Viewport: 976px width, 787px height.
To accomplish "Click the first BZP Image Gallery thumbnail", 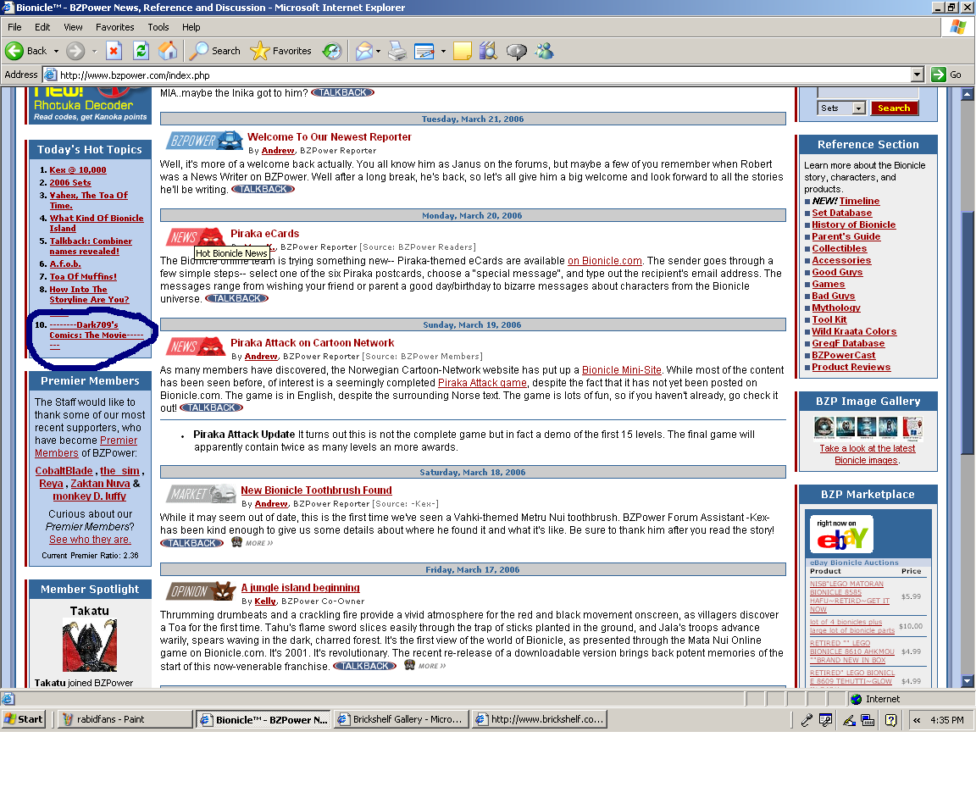I will pyautogui.click(x=824, y=427).
